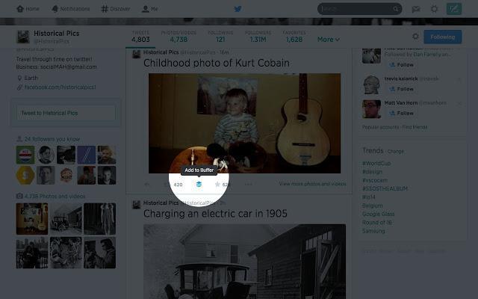Image resolution: width=478 pixels, height=299 pixels.
Task: Click the compose new tweet icon
Action: (x=454, y=9)
